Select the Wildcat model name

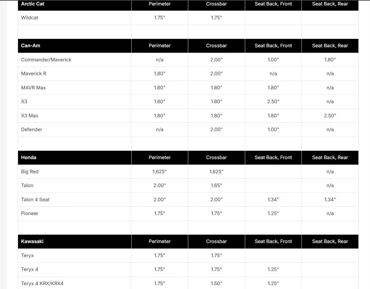click(30, 18)
